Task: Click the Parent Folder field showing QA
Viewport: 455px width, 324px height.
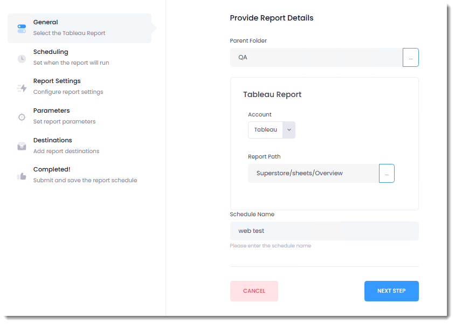Action: [316, 57]
